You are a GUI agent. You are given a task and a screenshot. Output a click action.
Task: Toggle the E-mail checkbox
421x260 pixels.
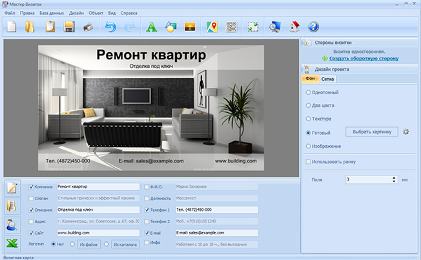click(147, 233)
